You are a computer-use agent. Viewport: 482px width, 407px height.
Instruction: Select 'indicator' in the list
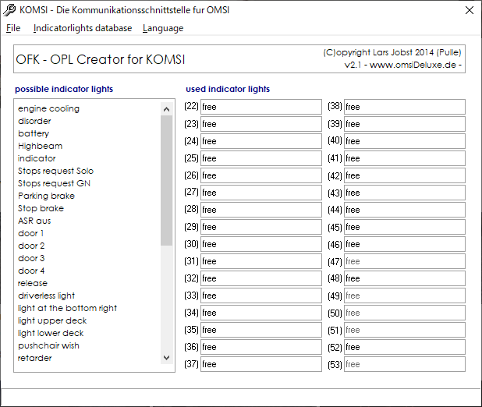(x=37, y=158)
